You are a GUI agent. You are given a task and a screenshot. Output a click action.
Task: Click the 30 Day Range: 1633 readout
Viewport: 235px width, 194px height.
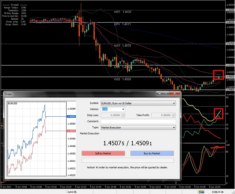[15, 13]
